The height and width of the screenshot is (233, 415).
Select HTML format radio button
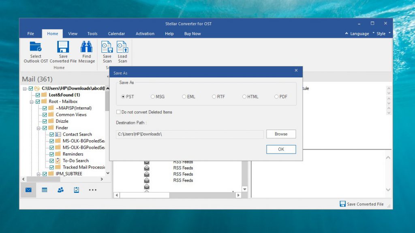244,96
